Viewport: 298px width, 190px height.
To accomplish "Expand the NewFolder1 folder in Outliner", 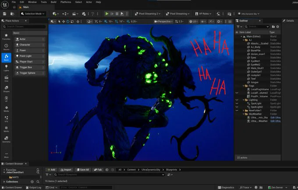I will [x=244, y=111].
